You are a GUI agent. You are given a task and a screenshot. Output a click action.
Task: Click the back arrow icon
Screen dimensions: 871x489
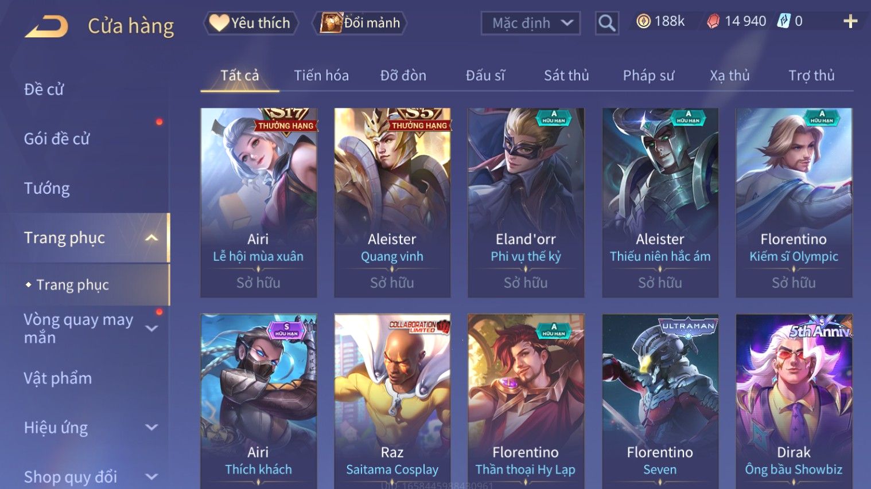[46, 26]
